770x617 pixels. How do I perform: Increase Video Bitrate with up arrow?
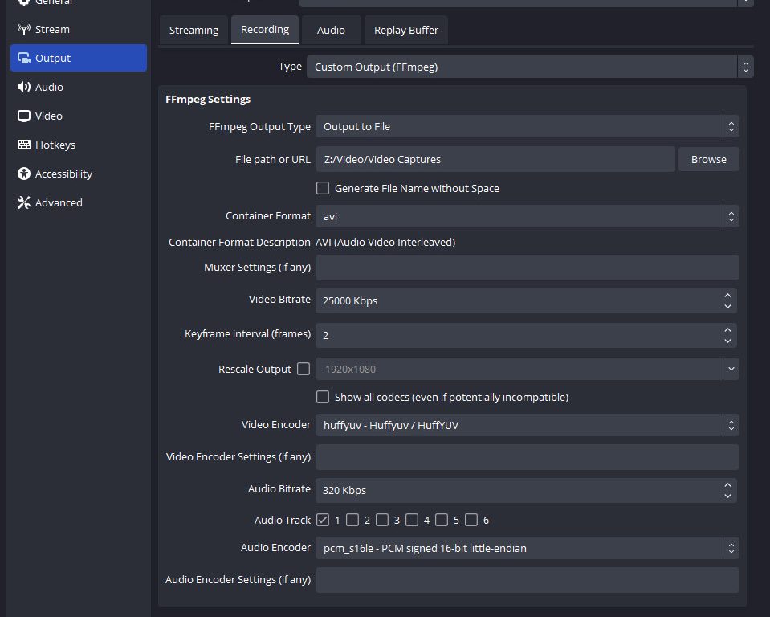(x=727, y=296)
